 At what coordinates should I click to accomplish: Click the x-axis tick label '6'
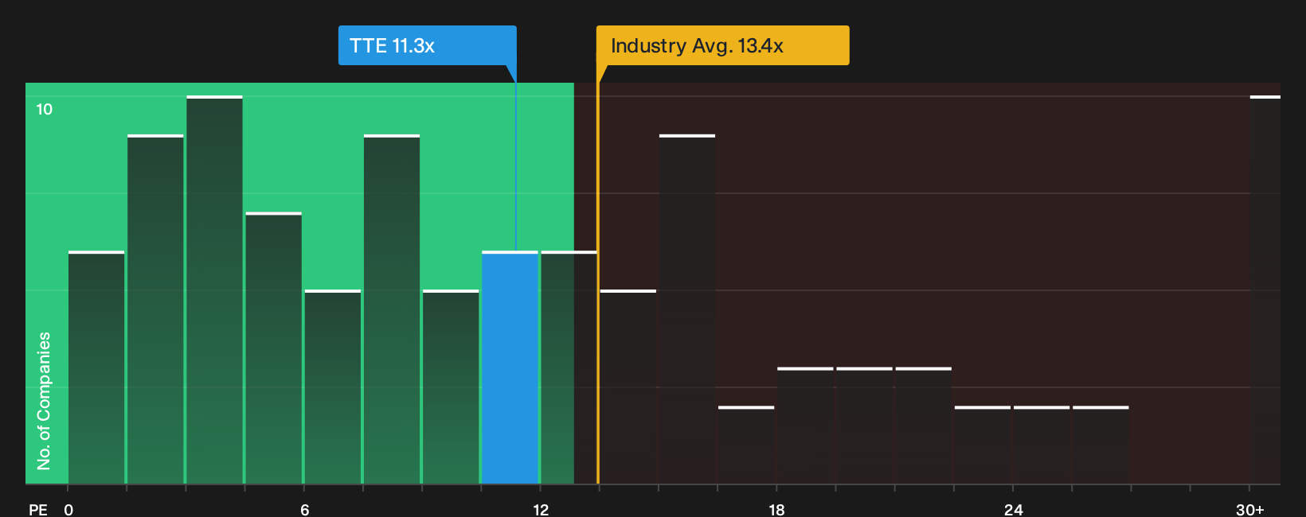(305, 509)
